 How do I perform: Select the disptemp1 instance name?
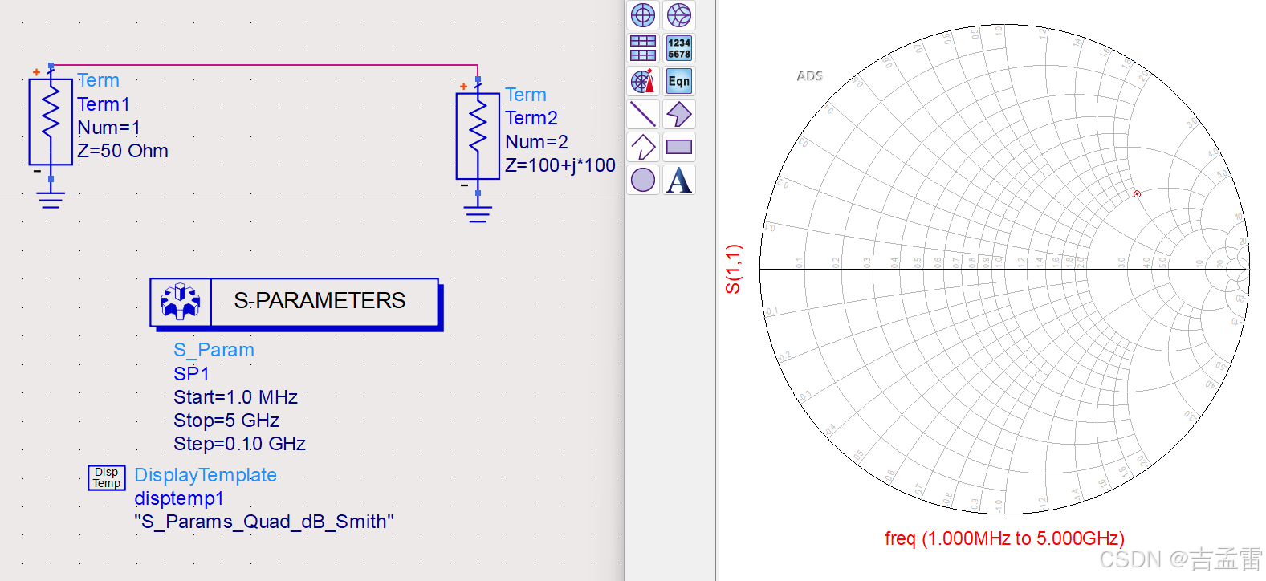[x=179, y=498]
